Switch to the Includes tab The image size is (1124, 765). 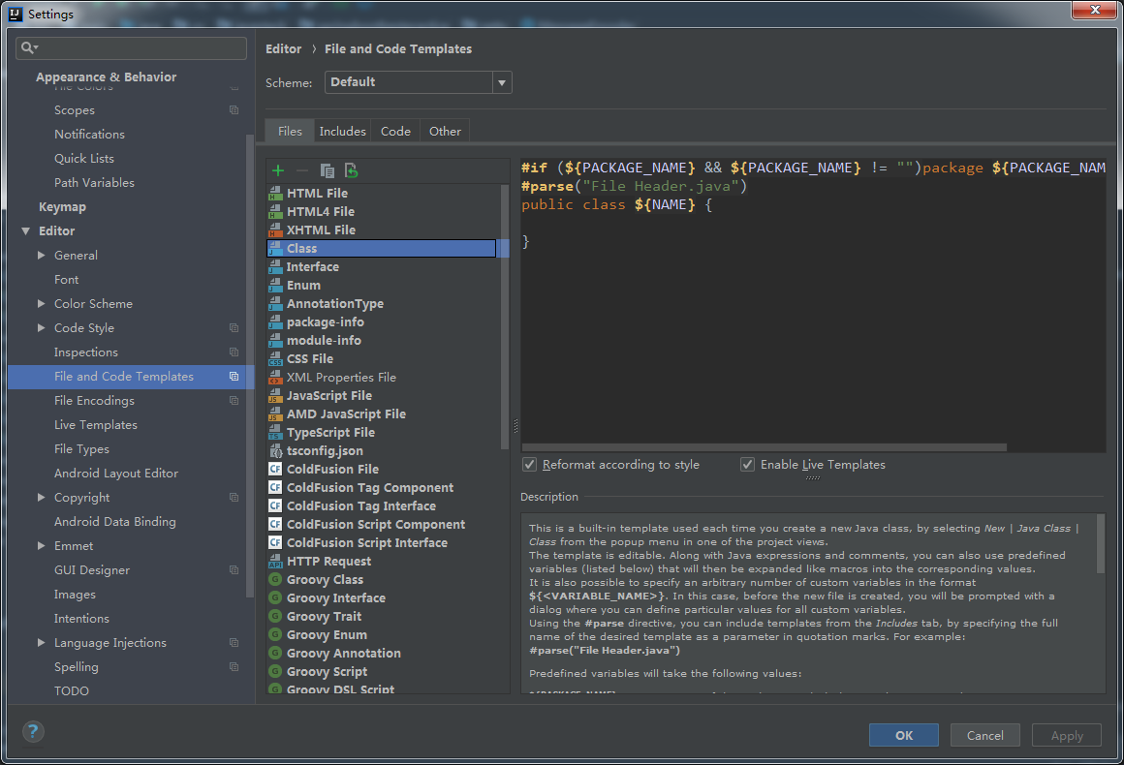pos(342,132)
